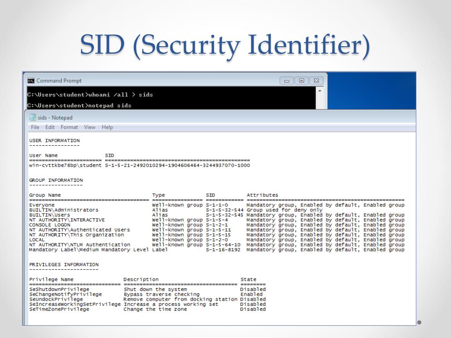This screenshot has width=451, height=338.
Task: Maximize the Command Prompt window
Action: tap(301, 81)
